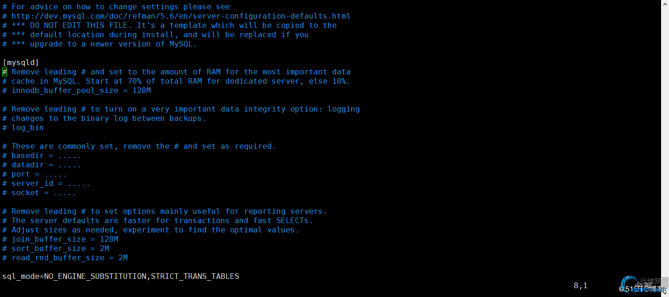The image size is (669, 297).
Task: Click the sort_buffer_size = 2M line
Action: tap(56, 249)
